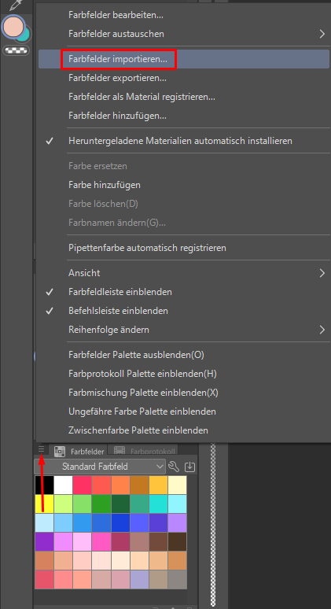This screenshot has width=331, height=609.
Task: Open Farbfelder bearbeiten menu entry
Action: point(184,15)
